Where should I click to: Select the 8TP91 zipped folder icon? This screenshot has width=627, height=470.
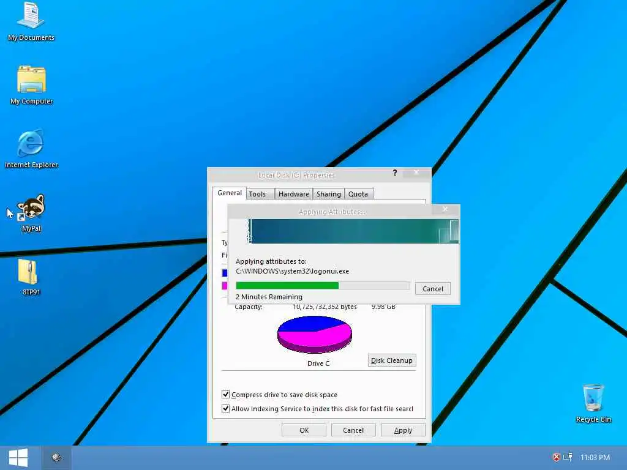(31, 277)
